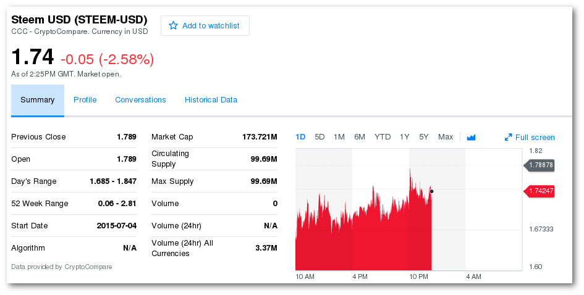The height and width of the screenshot is (295, 584).
Task: Click the Data provided by CryptoCompare text
Action: point(61,267)
